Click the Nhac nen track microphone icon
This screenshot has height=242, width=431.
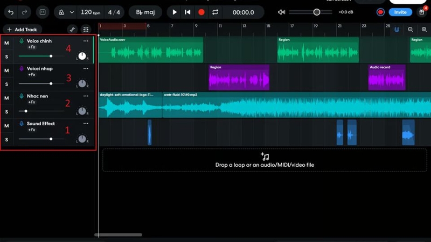point(22,96)
